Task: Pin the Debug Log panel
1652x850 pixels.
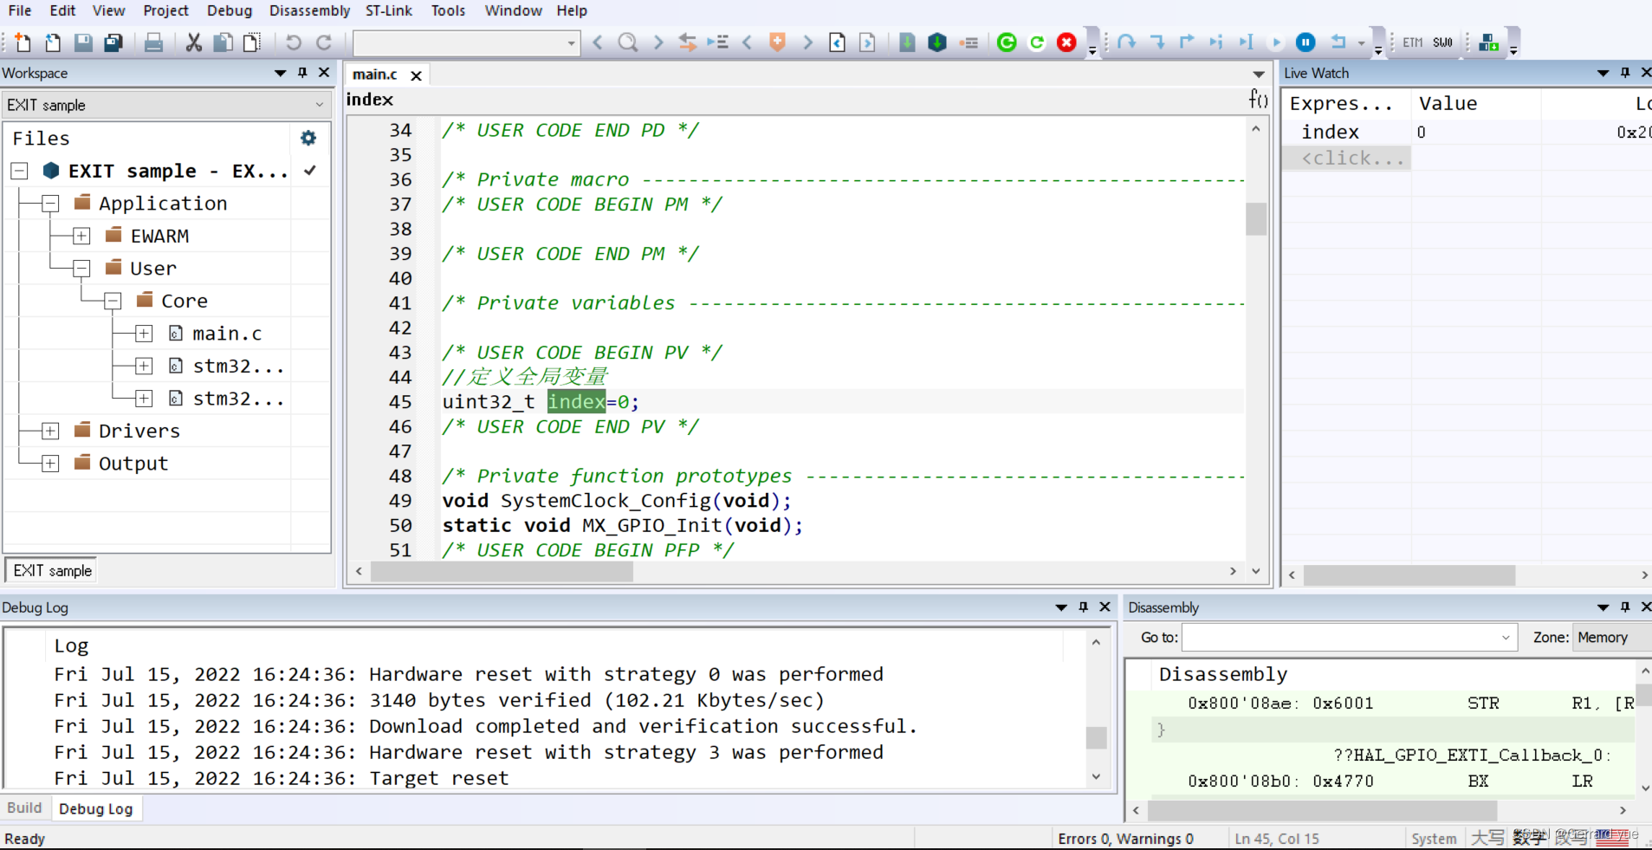Action: pos(1083,607)
